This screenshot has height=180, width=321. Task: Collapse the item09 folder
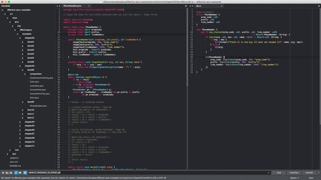[x=23, y=102]
